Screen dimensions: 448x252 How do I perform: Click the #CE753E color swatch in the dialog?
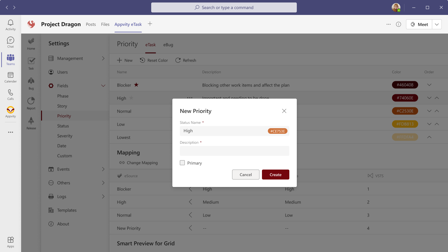[278, 131]
